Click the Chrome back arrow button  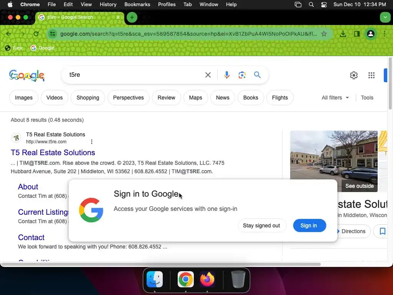(8, 34)
